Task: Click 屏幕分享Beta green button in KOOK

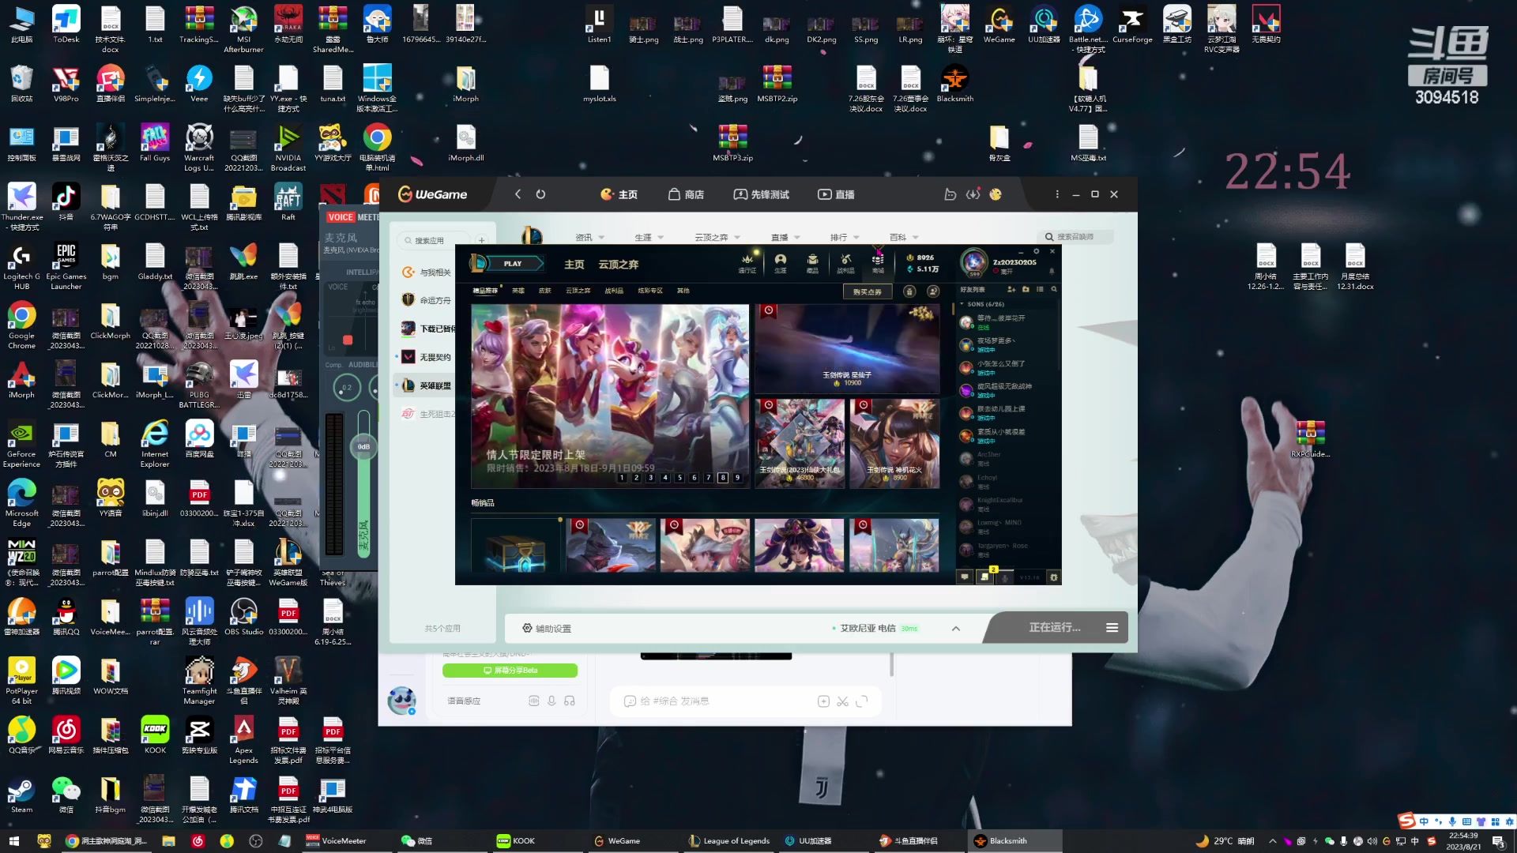Action: point(510,671)
